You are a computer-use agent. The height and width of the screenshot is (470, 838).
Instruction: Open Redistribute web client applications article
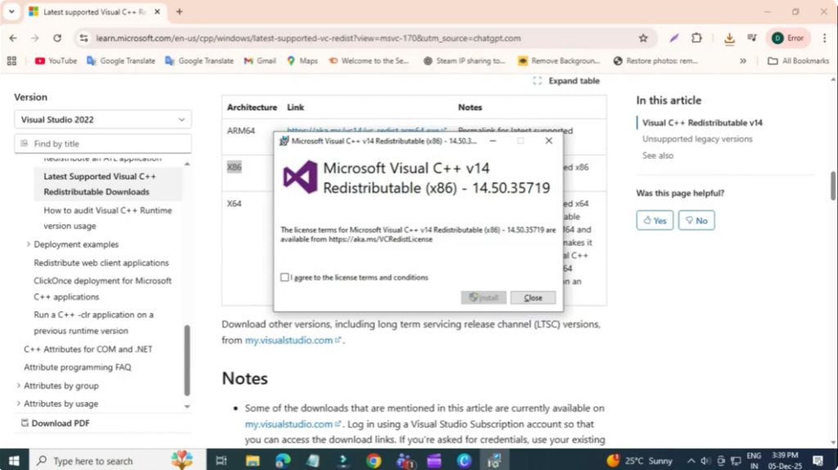click(x=101, y=263)
